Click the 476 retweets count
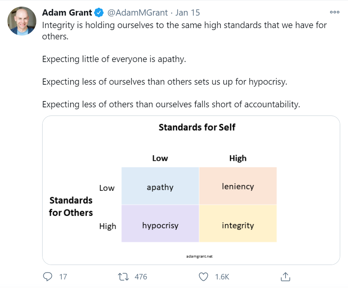Image resolution: width=348 pixels, height=288 pixels. pos(141,277)
